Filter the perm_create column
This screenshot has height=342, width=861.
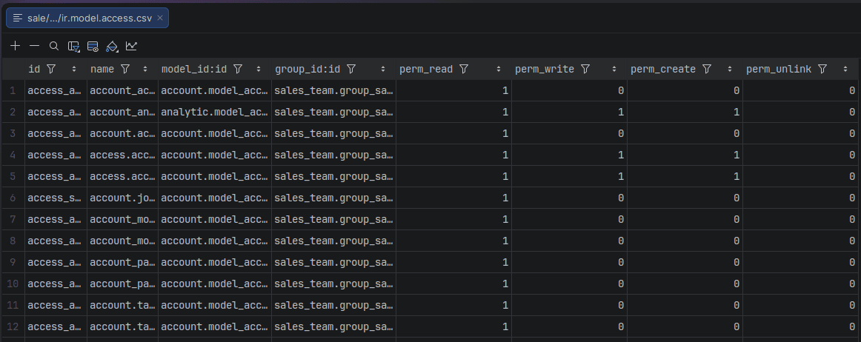point(707,69)
